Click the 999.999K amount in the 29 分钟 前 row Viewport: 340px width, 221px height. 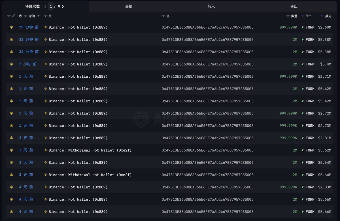[288, 27]
